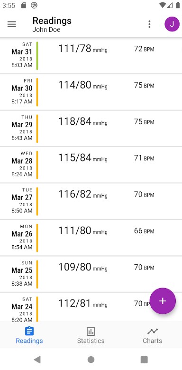Tap the Android back navigation button

(x=37, y=360)
